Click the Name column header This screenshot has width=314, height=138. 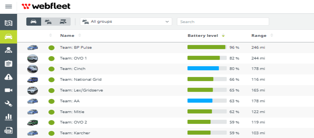(x=67, y=35)
